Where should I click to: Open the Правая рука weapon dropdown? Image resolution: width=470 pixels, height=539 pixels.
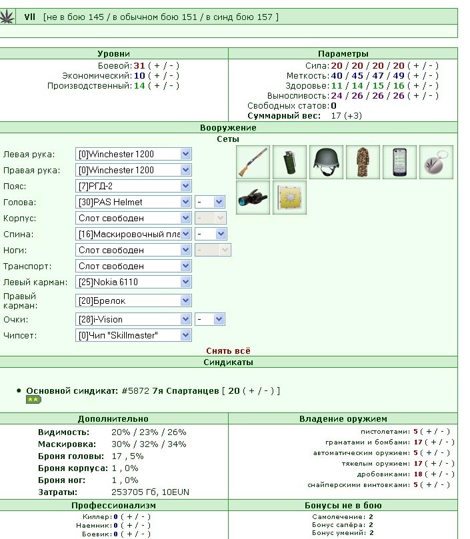click(x=133, y=170)
